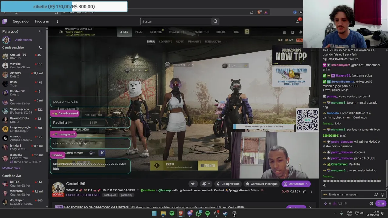Open the chat emoji picker
Screen dimensions: 388x218
tap(382, 195)
